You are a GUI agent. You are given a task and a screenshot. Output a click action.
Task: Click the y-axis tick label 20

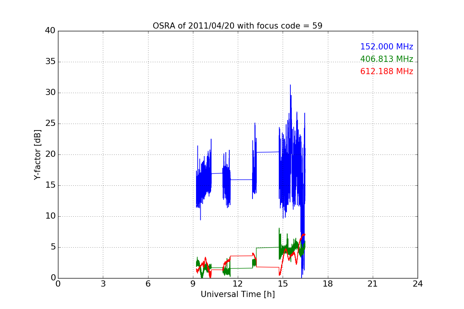click(x=50, y=154)
